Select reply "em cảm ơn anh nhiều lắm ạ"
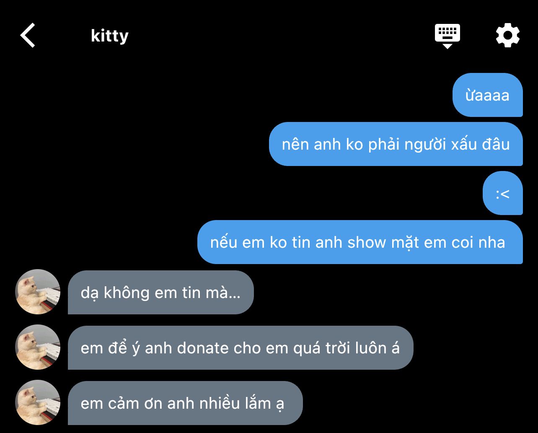This screenshot has height=433, width=538. pyautogui.click(x=185, y=403)
